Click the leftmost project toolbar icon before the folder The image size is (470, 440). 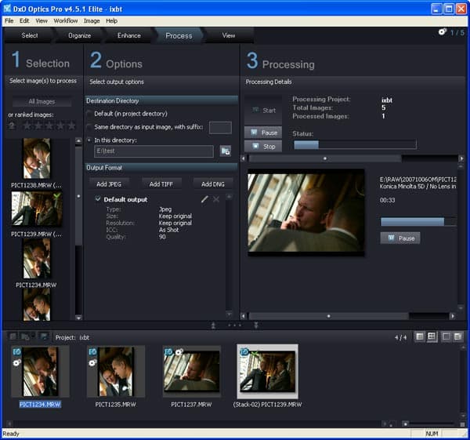coord(13,336)
